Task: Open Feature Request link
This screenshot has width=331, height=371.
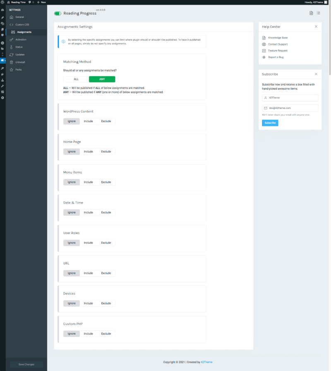Action: 278,51
